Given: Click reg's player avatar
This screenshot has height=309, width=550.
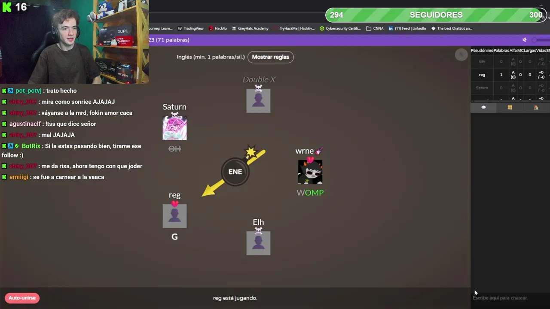Looking at the screenshot, I should [174, 216].
